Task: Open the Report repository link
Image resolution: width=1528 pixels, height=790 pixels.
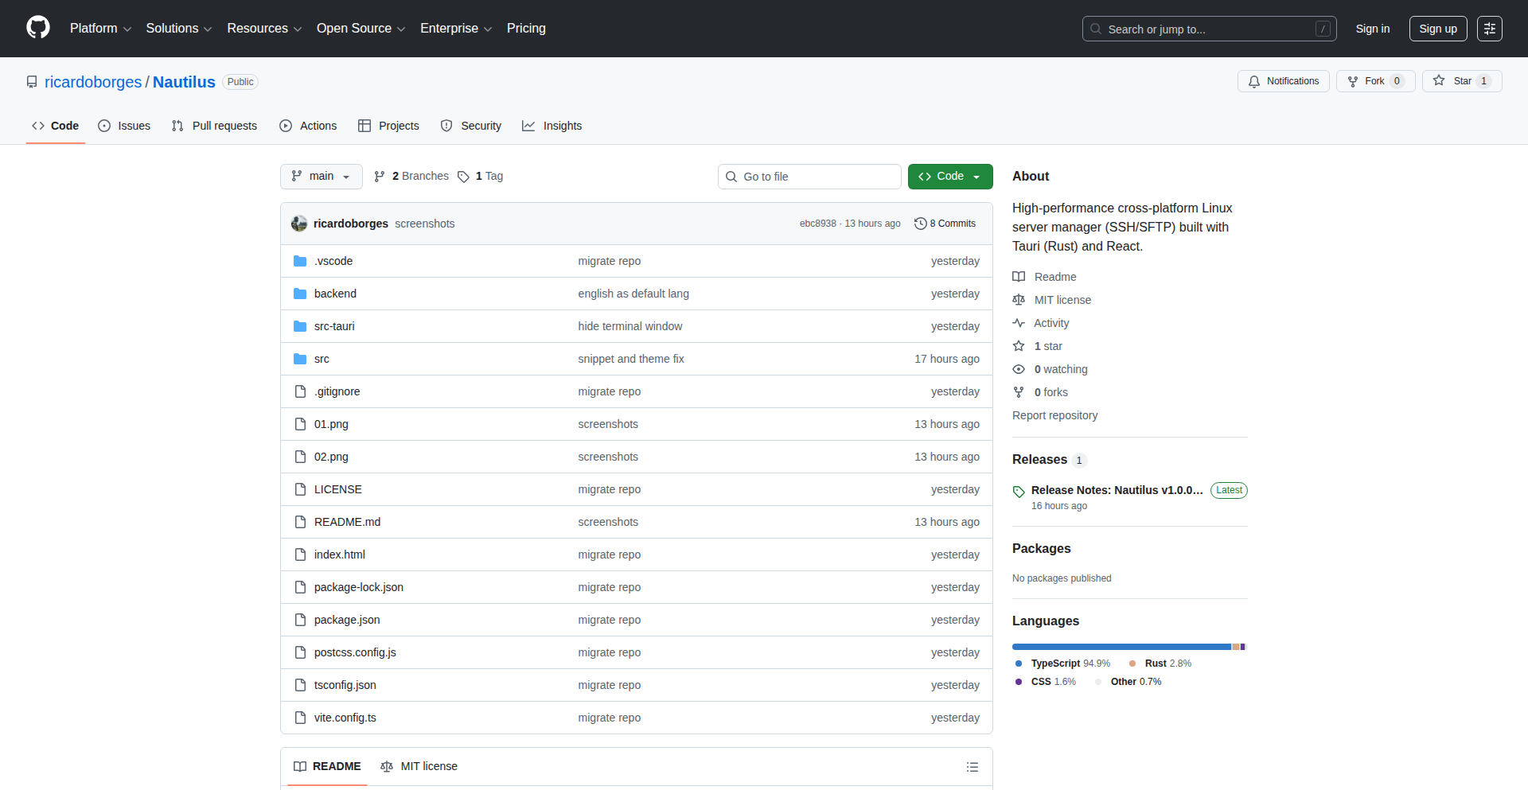Action: [x=1054, y=415]
